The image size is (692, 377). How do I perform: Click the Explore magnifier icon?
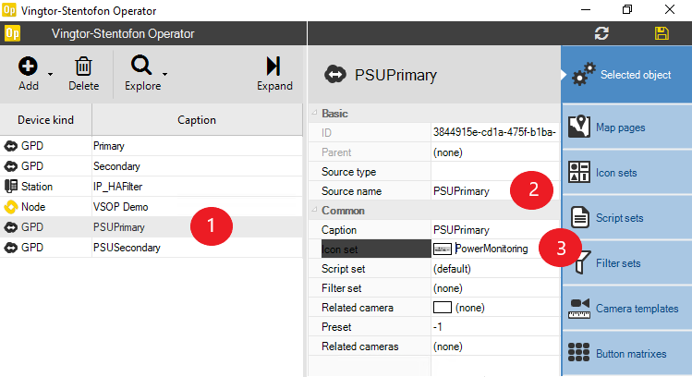click(141, 66)
